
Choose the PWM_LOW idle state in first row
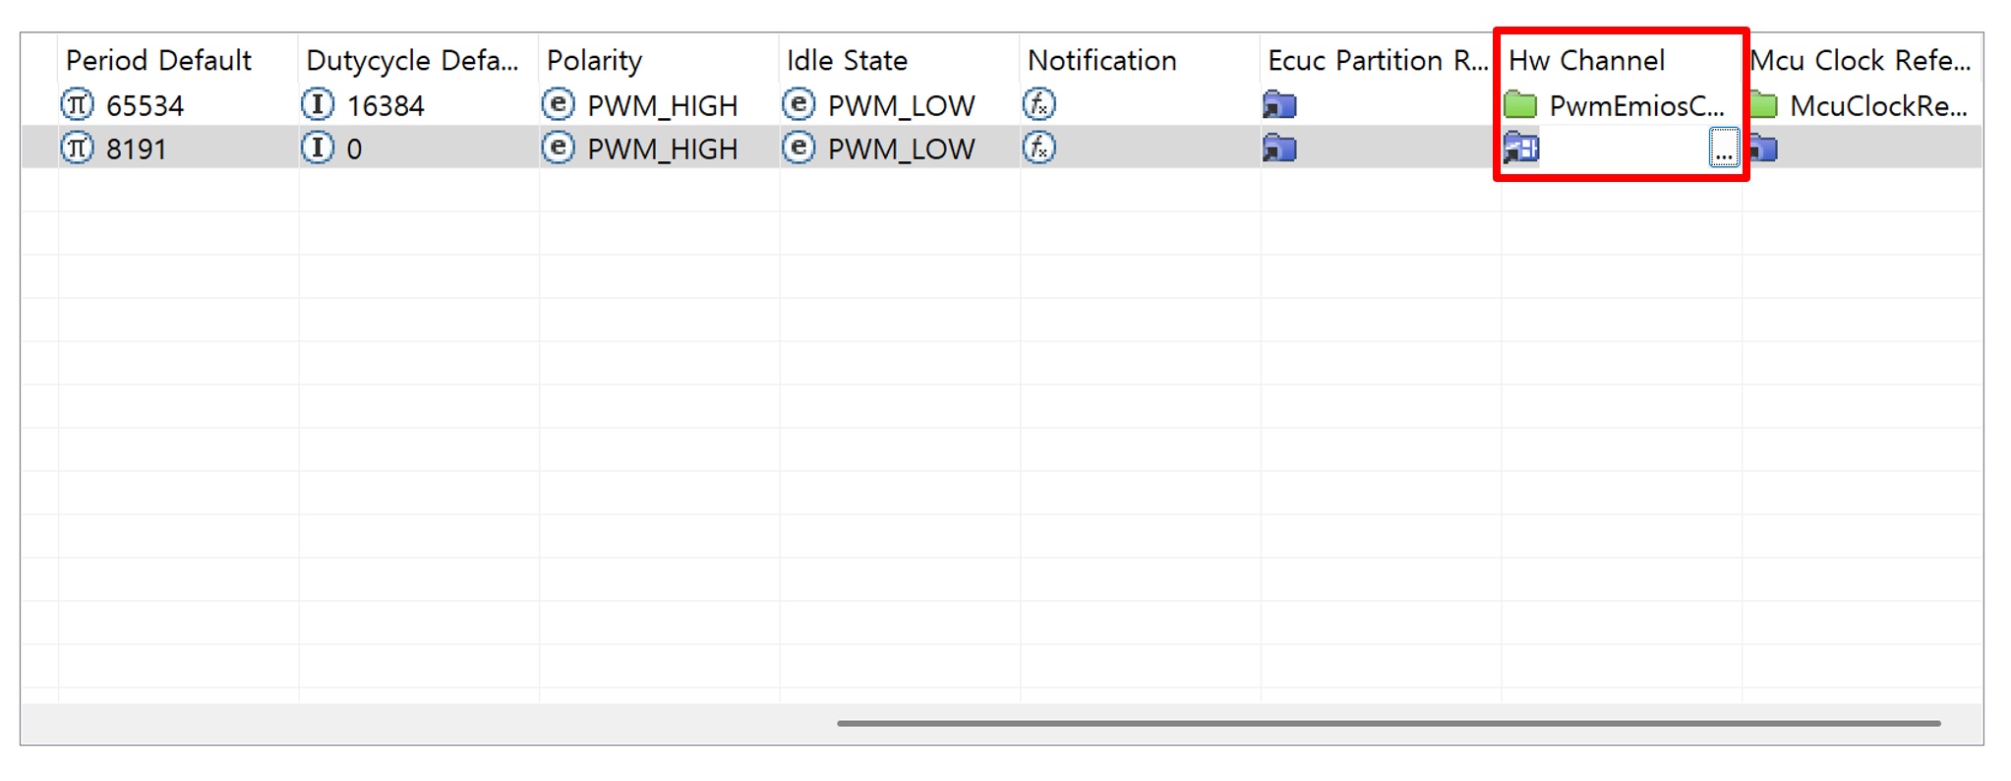(901, 105)
